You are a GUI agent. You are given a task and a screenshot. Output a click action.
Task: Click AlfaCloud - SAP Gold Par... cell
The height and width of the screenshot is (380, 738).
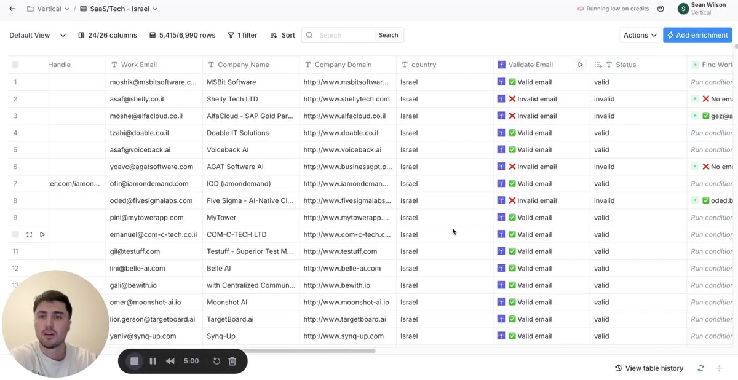click(x=251, y=116)
